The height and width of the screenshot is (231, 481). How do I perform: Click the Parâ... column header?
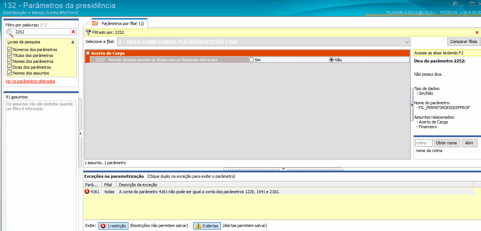[93, 184]
